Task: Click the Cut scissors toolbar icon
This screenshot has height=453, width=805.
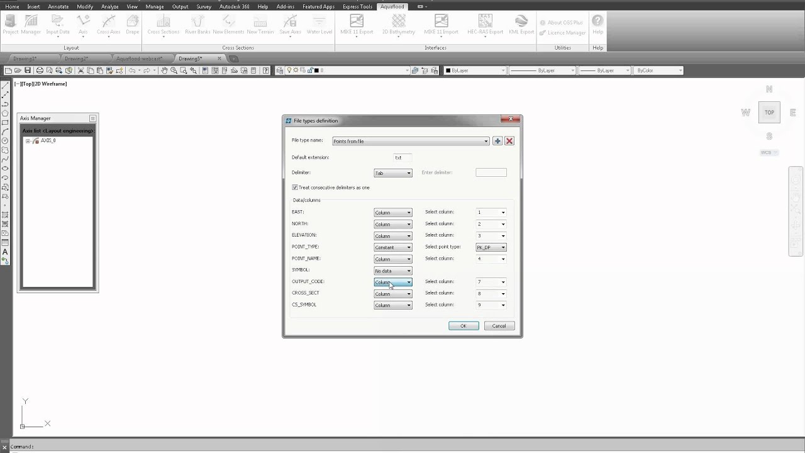Action: click(x=81, y=70)
